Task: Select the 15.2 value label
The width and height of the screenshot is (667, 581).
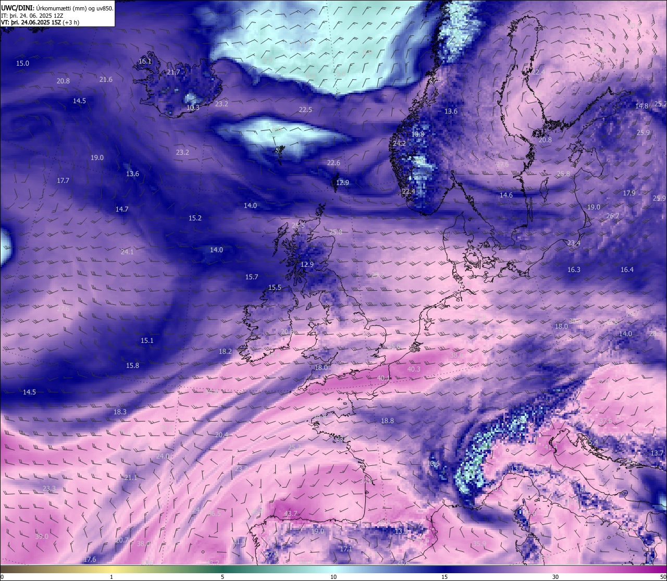Action: [195, 218]
